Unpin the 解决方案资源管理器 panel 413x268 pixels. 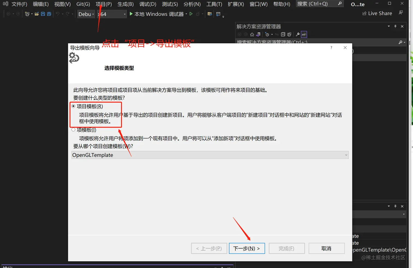point(395,26)
